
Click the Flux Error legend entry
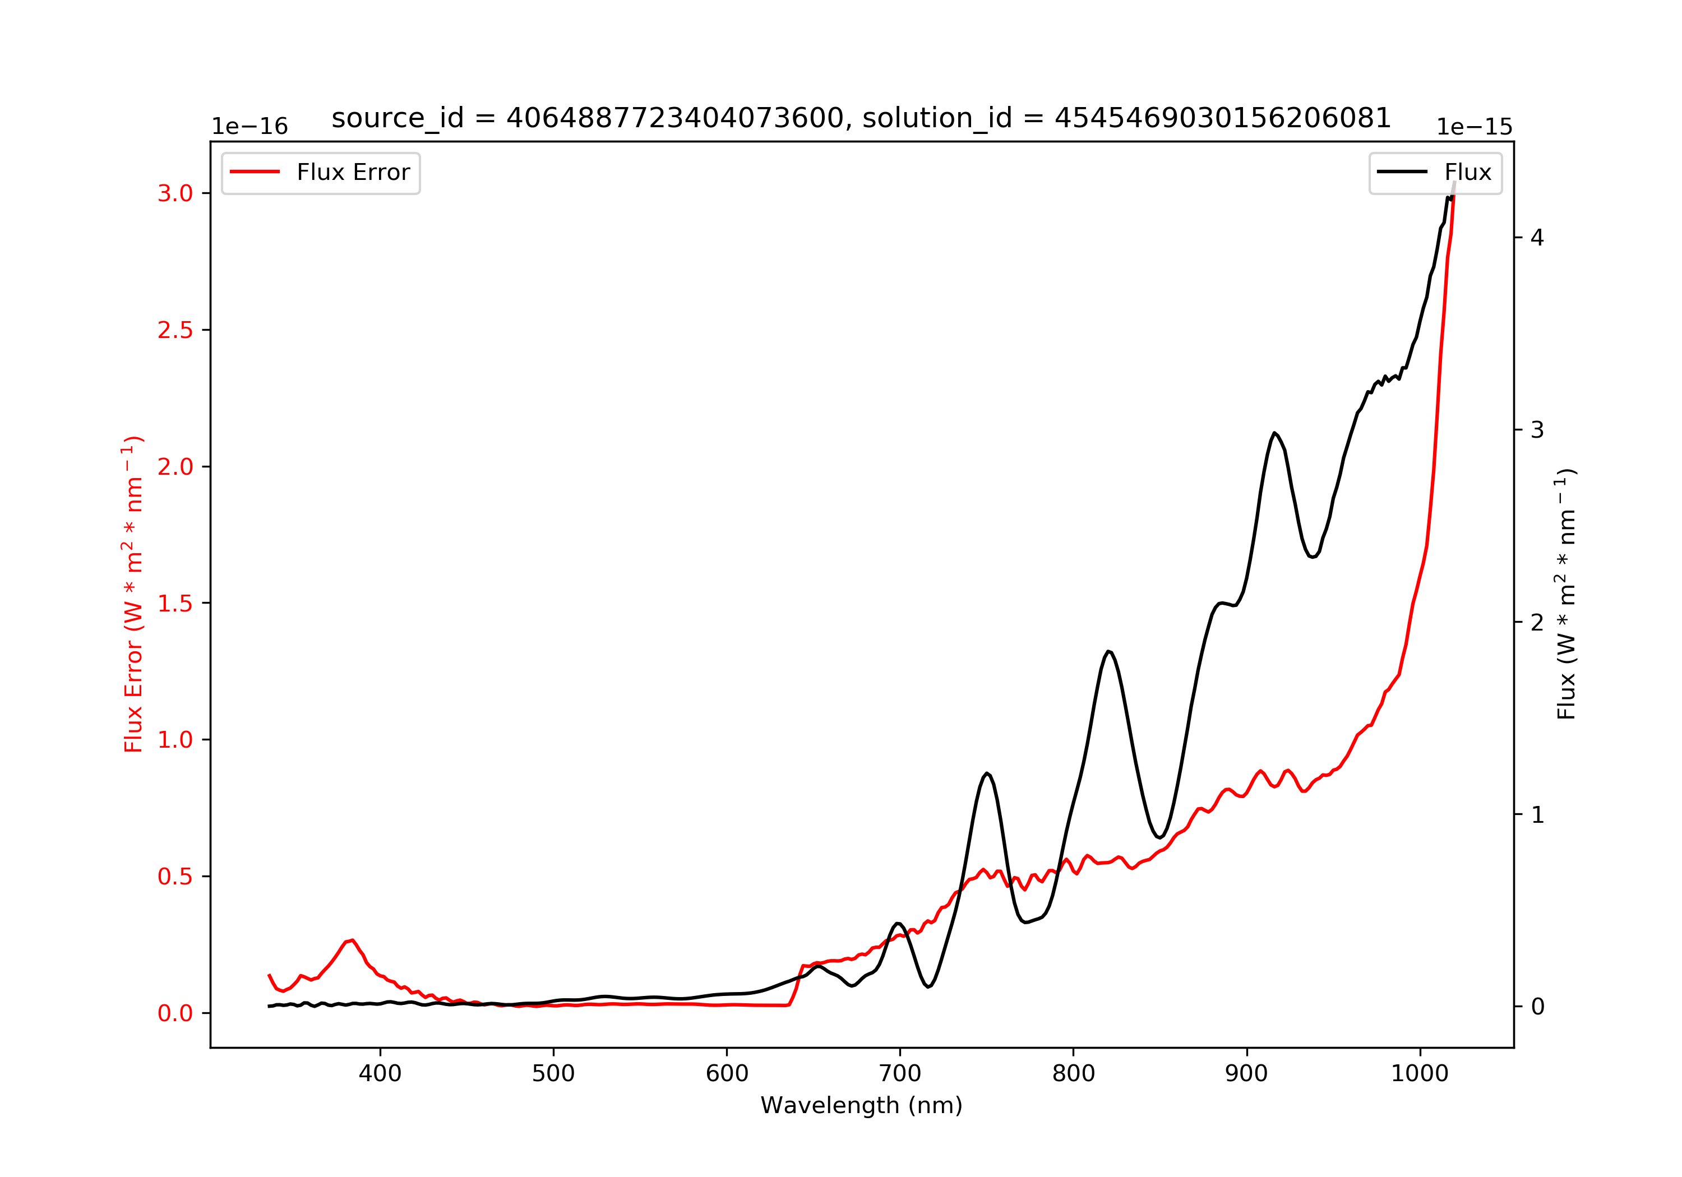(x=321, y=173)
